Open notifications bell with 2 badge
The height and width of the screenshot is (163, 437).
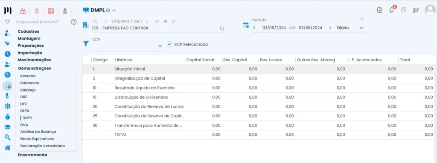[392, 10]
